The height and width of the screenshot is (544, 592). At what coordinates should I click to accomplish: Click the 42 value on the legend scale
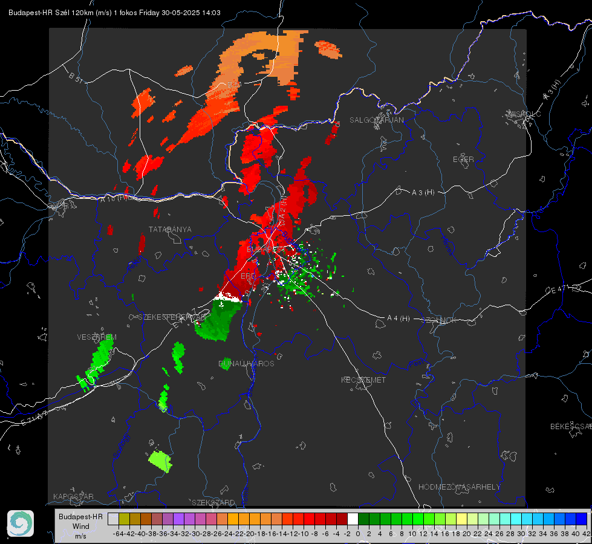[x=587, y=534]
